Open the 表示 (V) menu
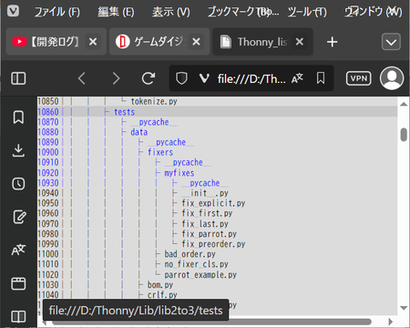410x328 pixels. point(171,12)
